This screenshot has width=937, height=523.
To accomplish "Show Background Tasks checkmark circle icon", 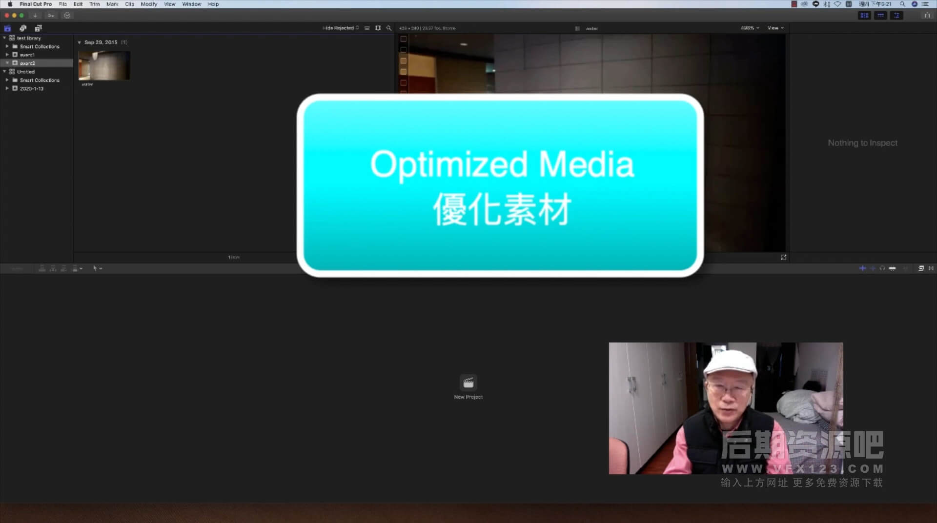I will 67,16.
